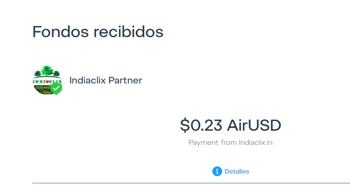Image resolution: width=350 pixels, height=185 pixels.
Task: Click the Payment from Indiaclix.in note
Action: click(x=231, y=143)
